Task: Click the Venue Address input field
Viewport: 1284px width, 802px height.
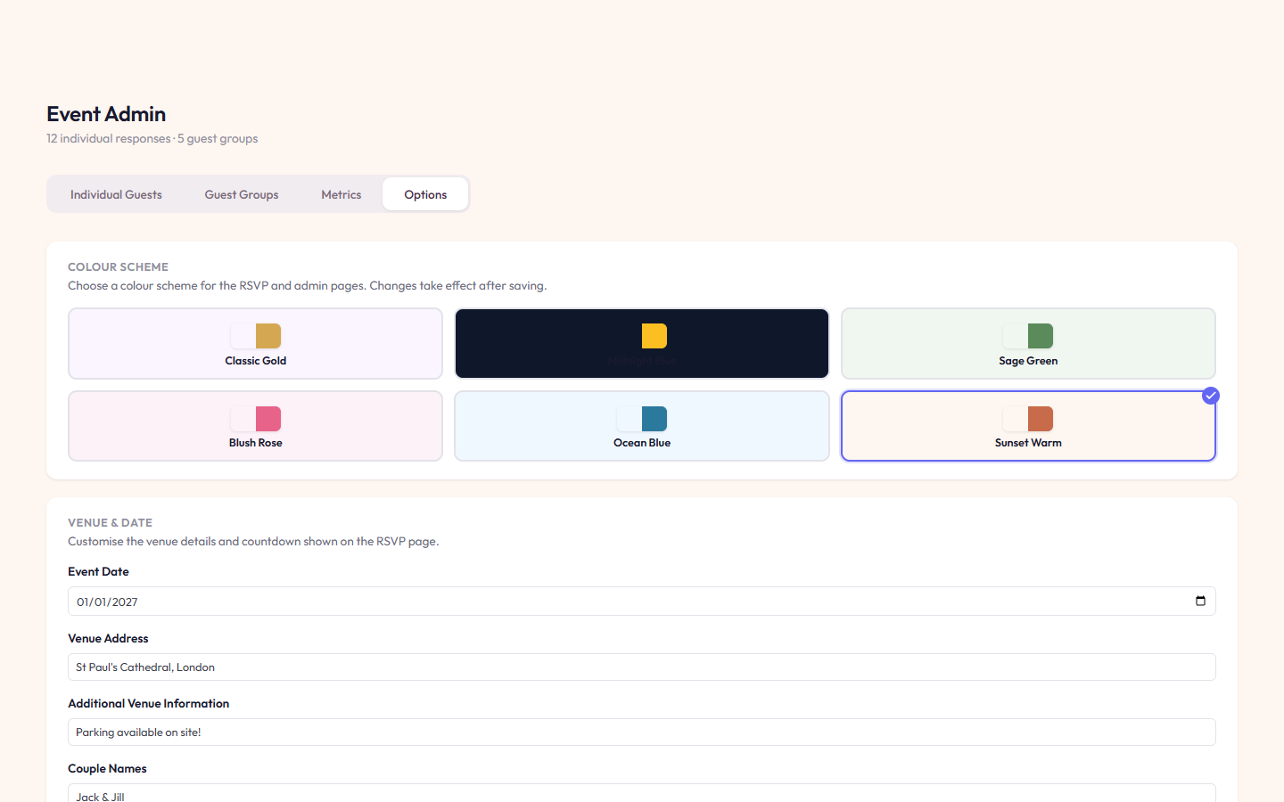Action: click(642, 667)
